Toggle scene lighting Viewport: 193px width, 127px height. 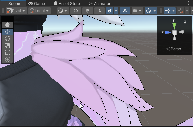point(88,11)
